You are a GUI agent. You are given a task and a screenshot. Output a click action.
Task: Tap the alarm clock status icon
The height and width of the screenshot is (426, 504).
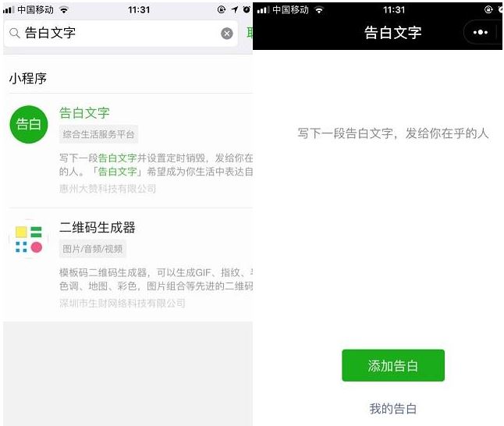247,9
